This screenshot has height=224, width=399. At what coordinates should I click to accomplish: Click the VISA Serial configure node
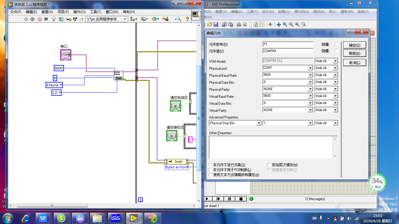(x=118, y=75)
